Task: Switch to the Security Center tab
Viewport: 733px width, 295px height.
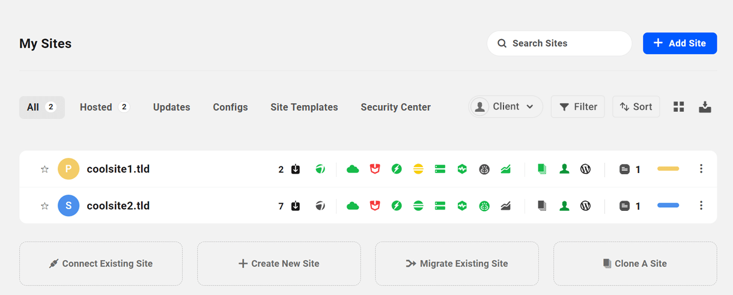Action: 395,108
